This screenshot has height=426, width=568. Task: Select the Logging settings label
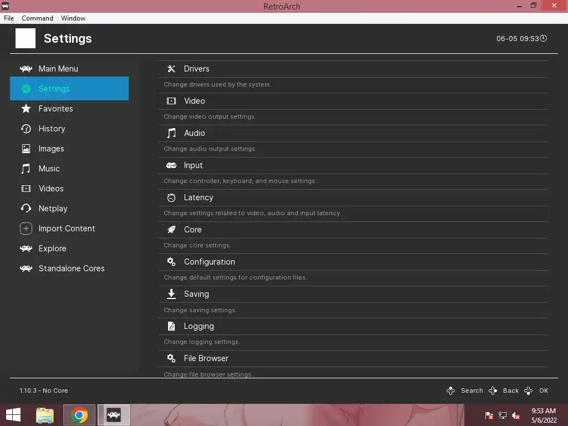(199, 326)
